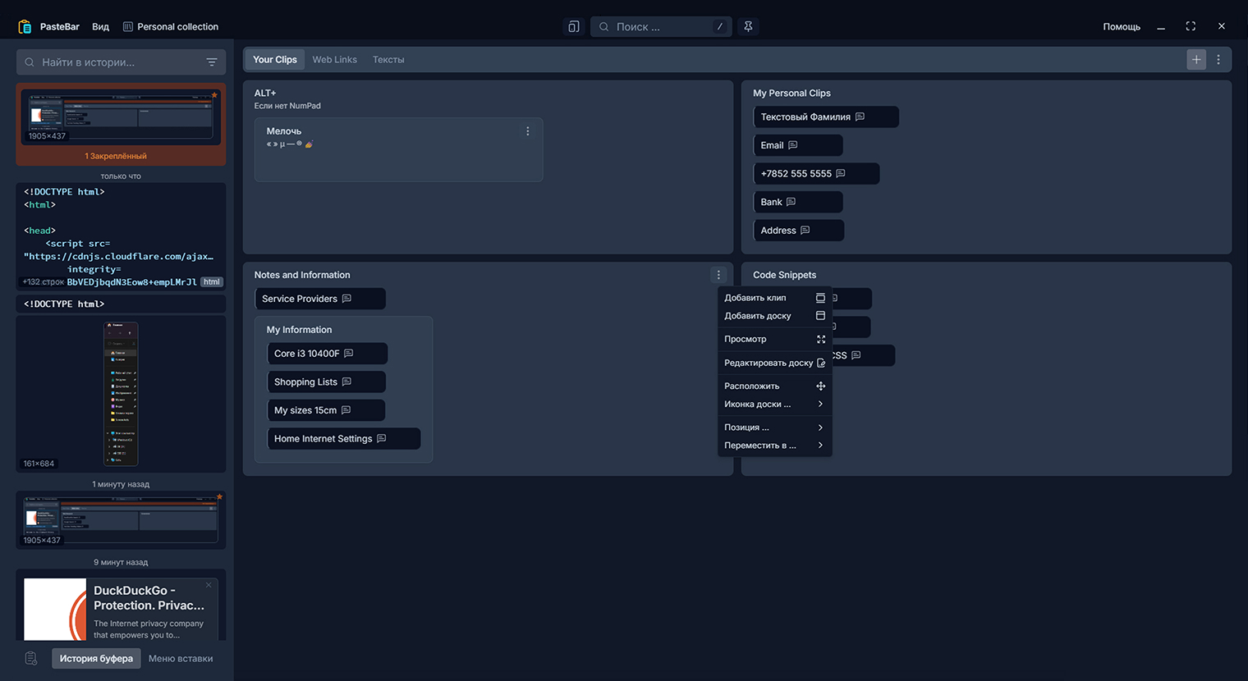The image size is (1248, 681).
Task: Open the Personal collection selector
Action: point(171,26)
